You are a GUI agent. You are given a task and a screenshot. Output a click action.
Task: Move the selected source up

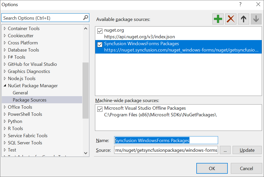coord(243,19)
